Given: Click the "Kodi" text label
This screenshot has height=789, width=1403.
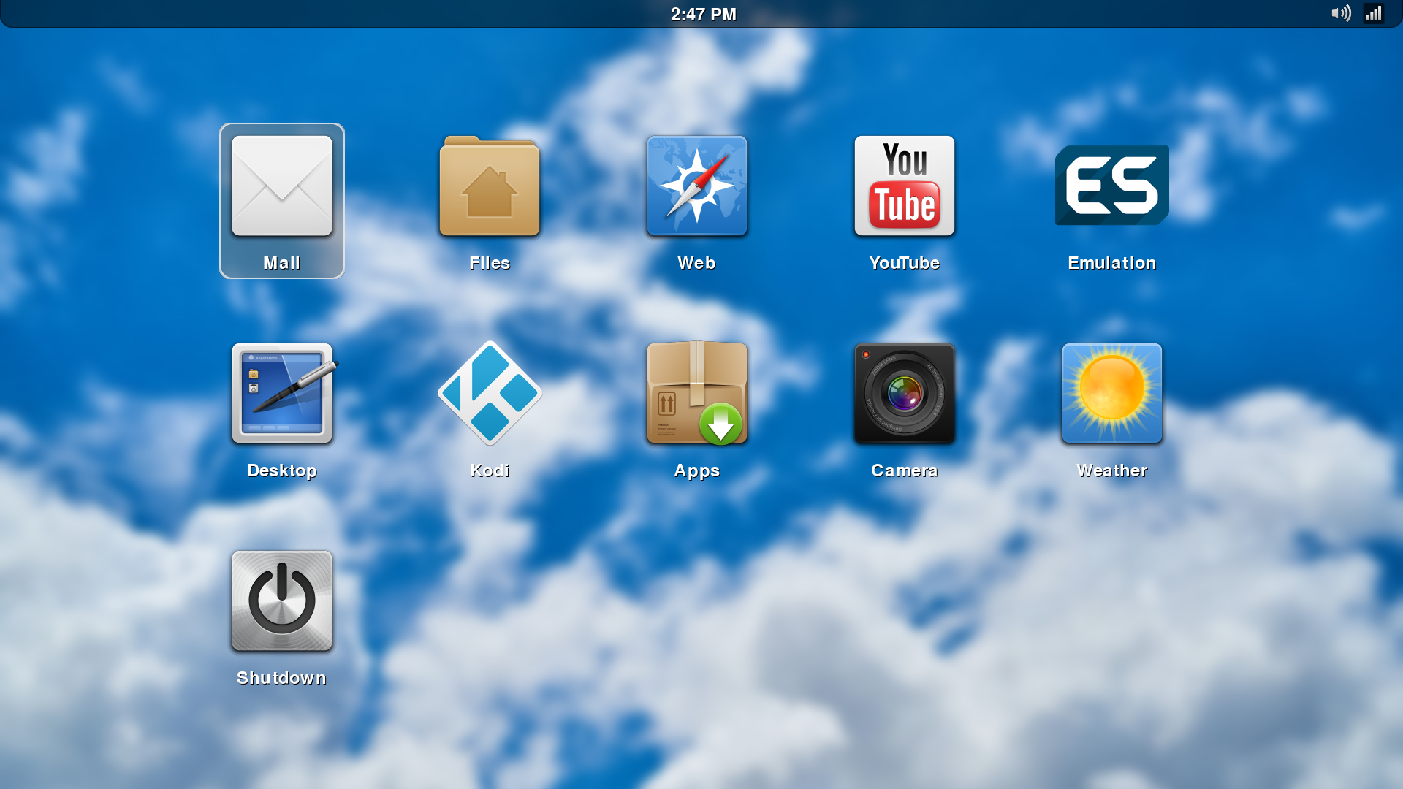Looking at the screenshot, I should 490,470.
